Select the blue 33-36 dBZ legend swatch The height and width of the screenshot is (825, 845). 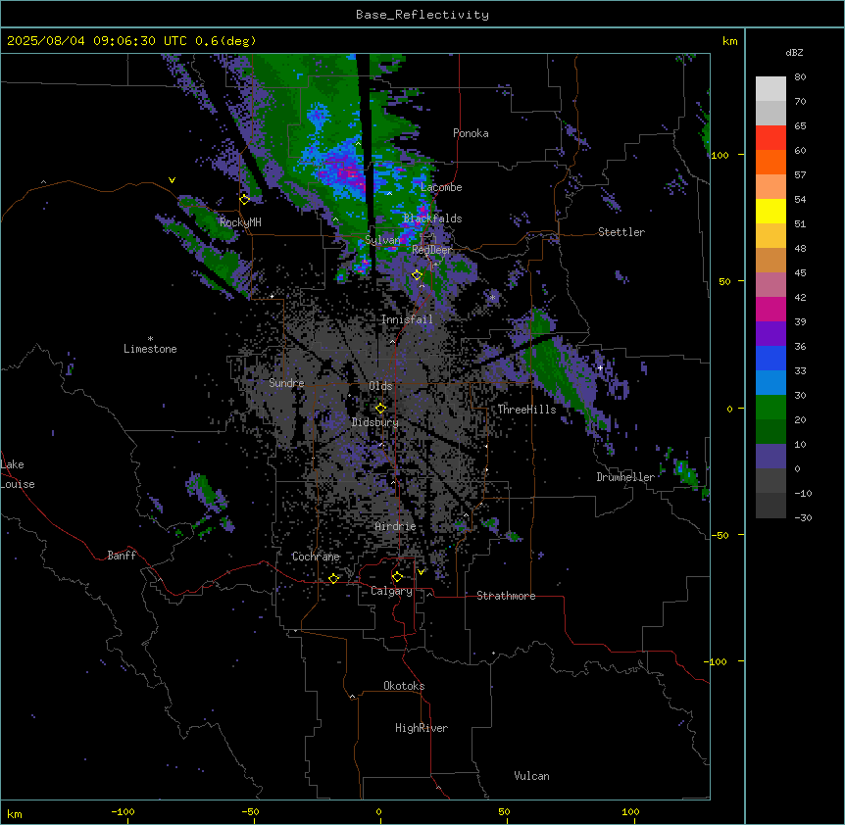pyautogui.click(x=770, y=359)
